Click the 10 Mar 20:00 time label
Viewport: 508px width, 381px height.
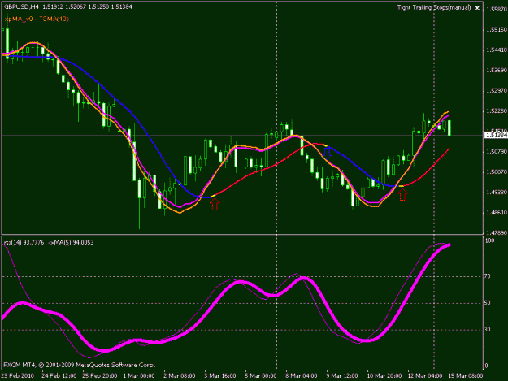click(x=384, y=375)
